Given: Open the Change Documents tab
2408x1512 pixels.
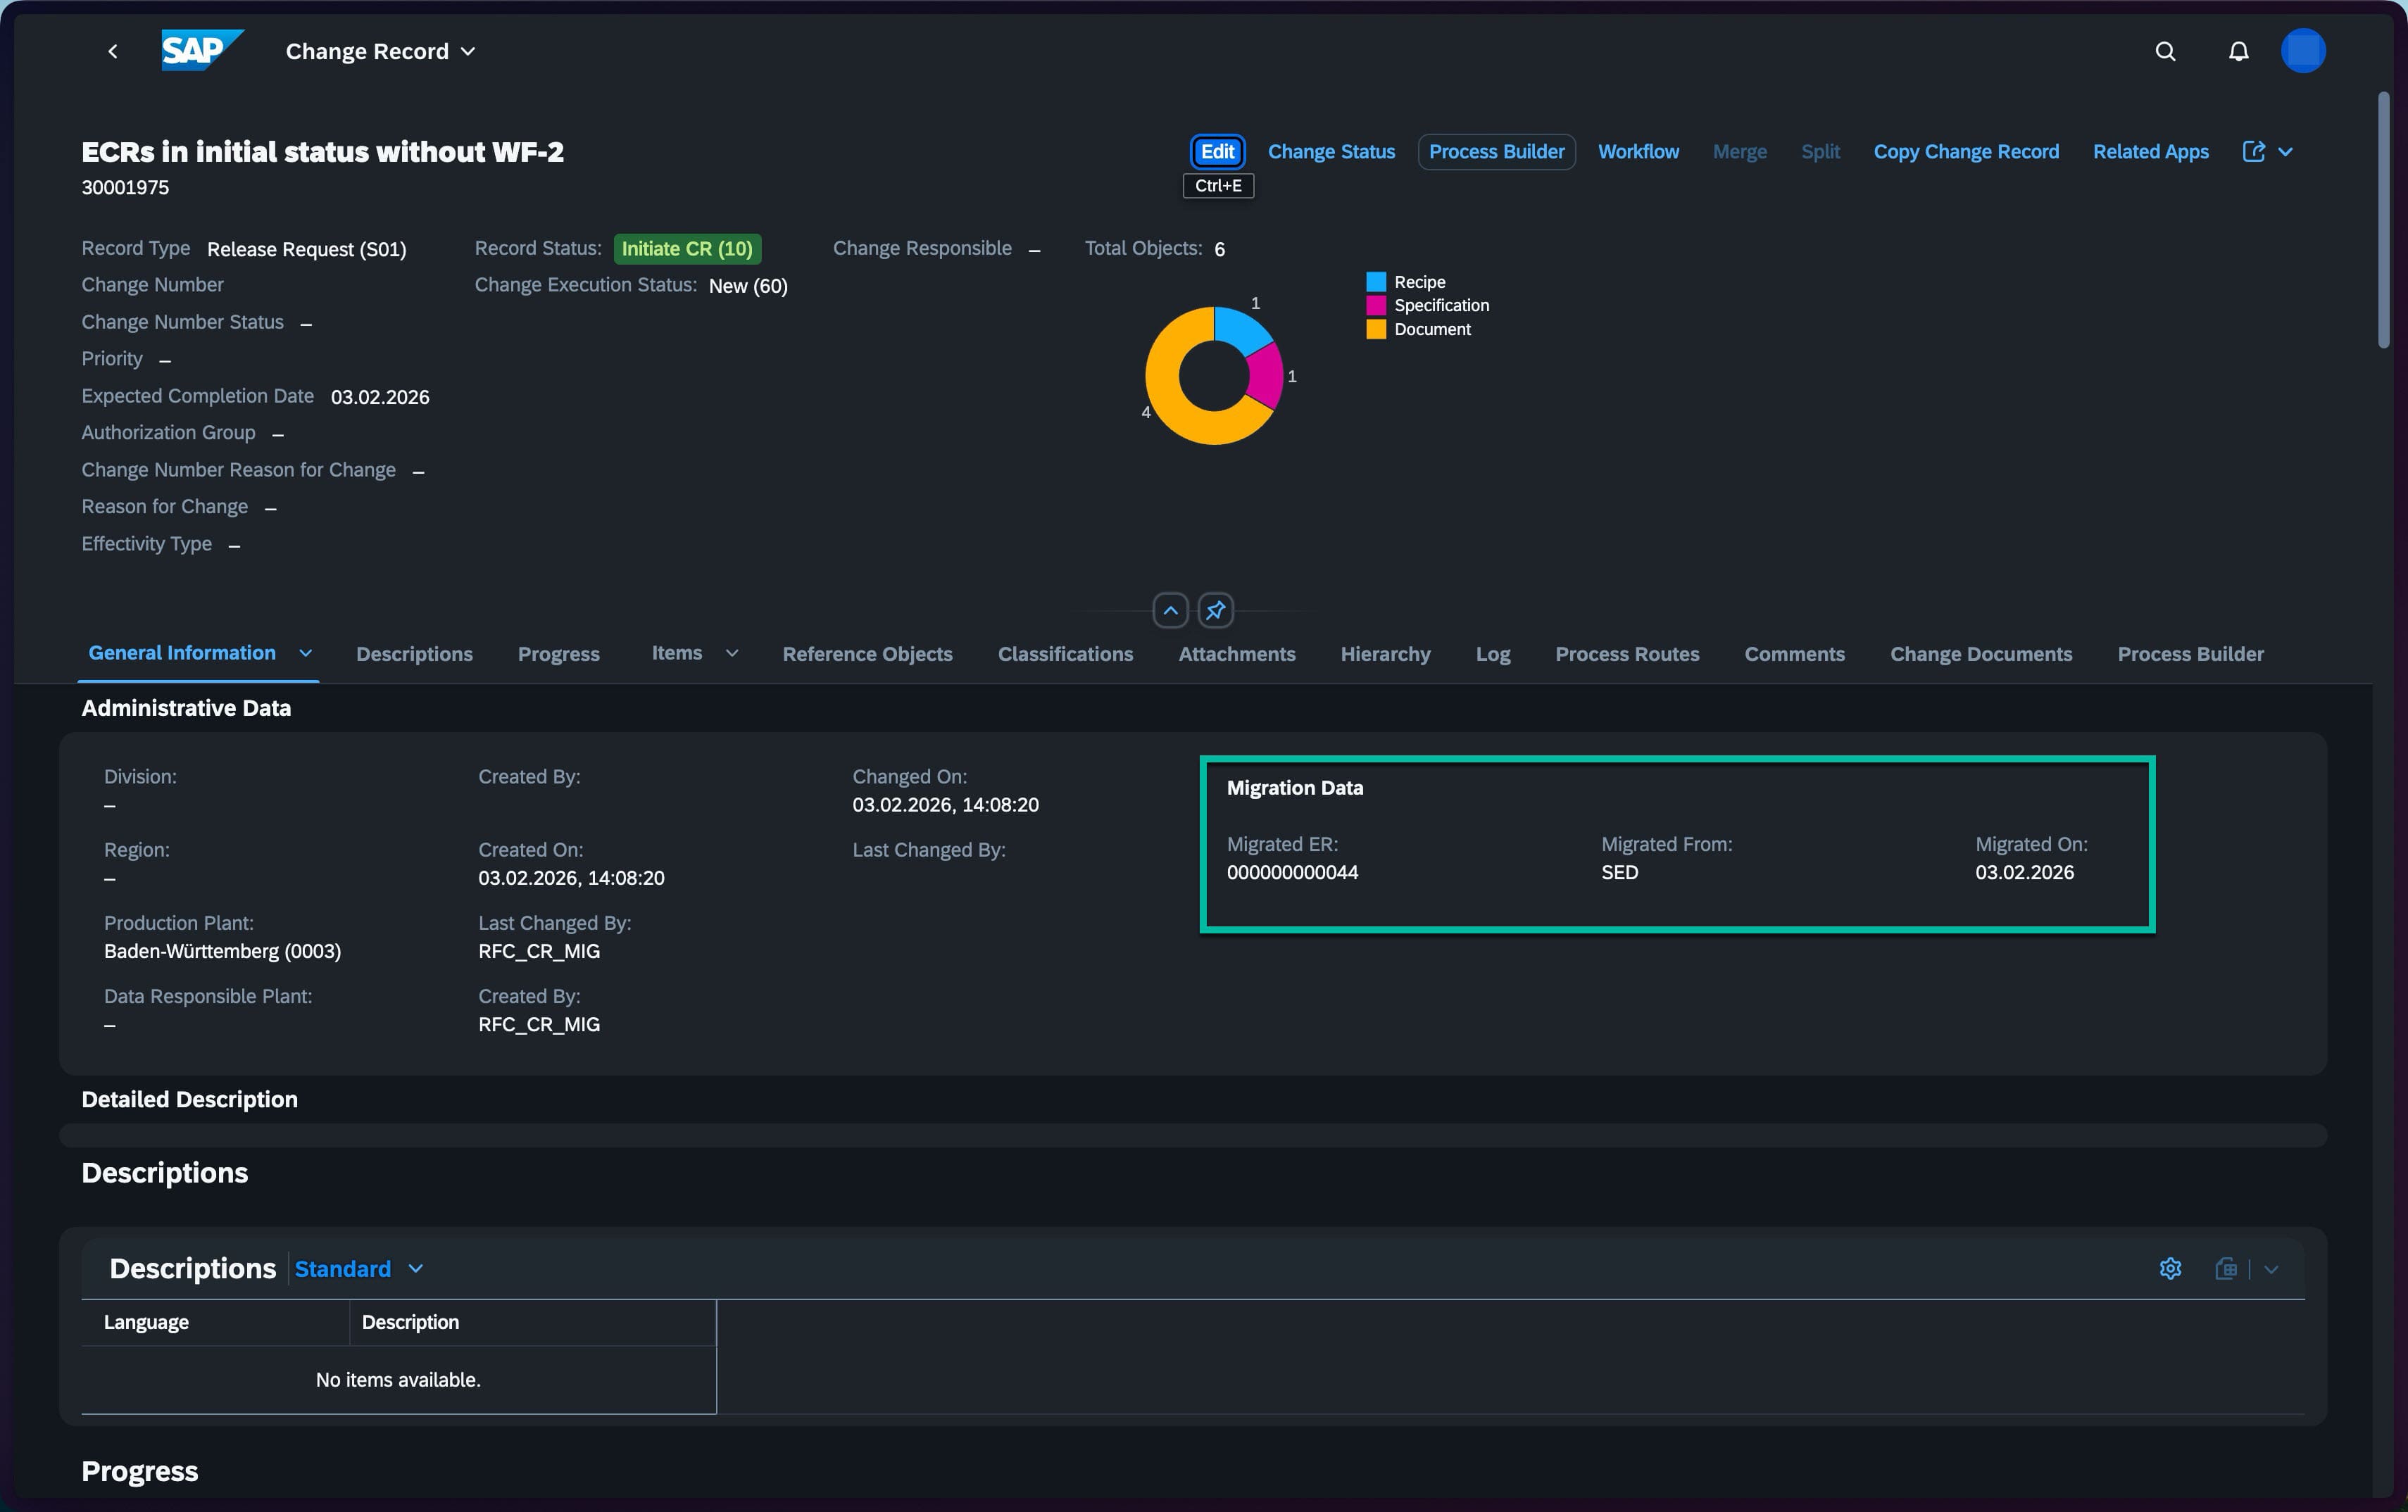Looking at the screenshot, I should 1981,654.
